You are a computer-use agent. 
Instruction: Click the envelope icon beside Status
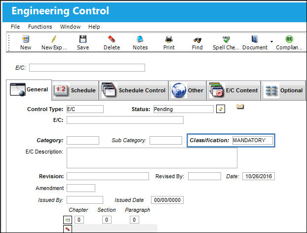coord(240,107)
